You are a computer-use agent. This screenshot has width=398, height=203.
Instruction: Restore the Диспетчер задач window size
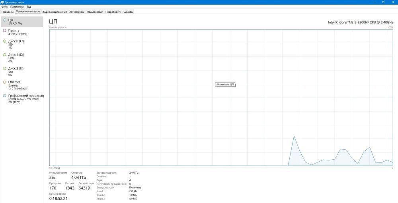[x=383, y=2]
